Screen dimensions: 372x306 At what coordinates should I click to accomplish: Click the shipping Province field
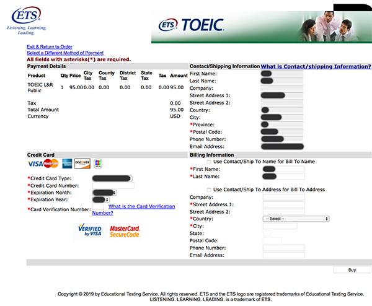(x=282, y=125)
